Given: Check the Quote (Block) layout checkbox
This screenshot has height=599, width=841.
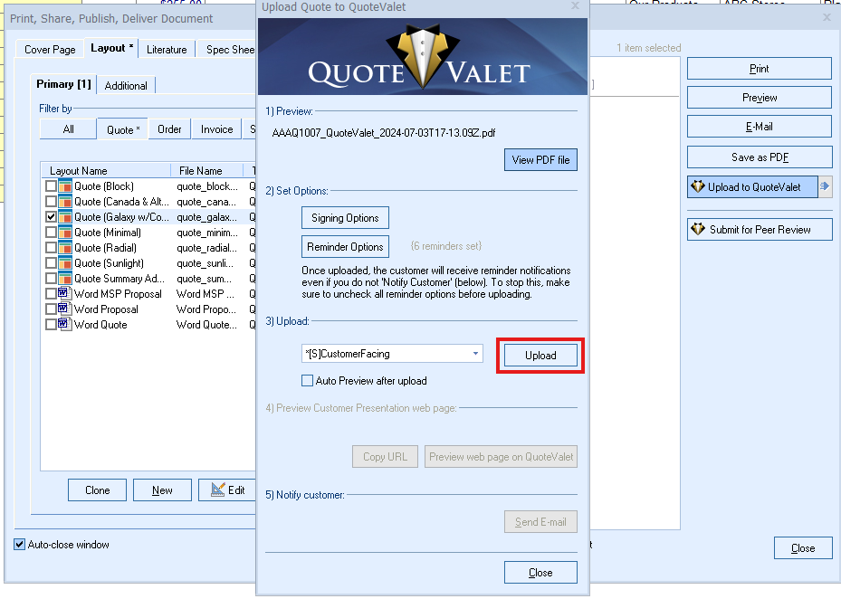Looking at the screenshot, I should [x=51, y=186].
